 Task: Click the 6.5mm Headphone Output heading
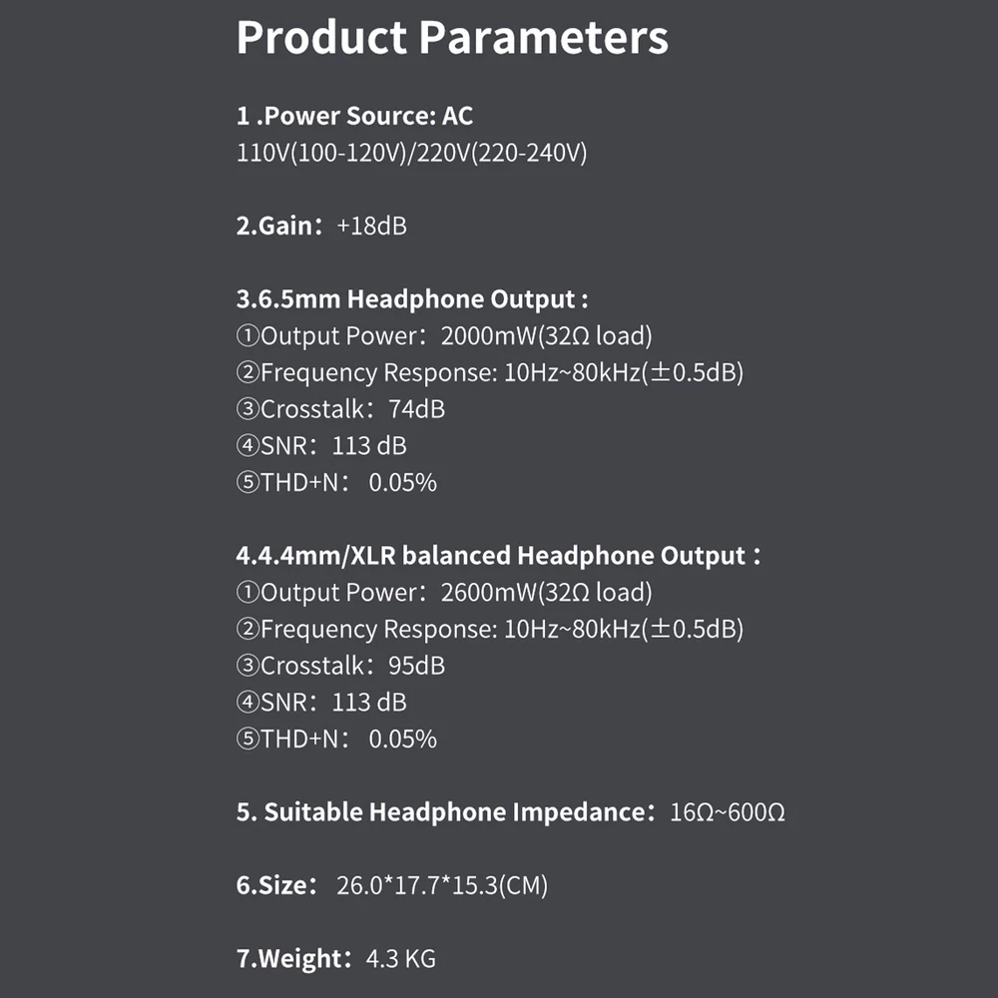412,299
